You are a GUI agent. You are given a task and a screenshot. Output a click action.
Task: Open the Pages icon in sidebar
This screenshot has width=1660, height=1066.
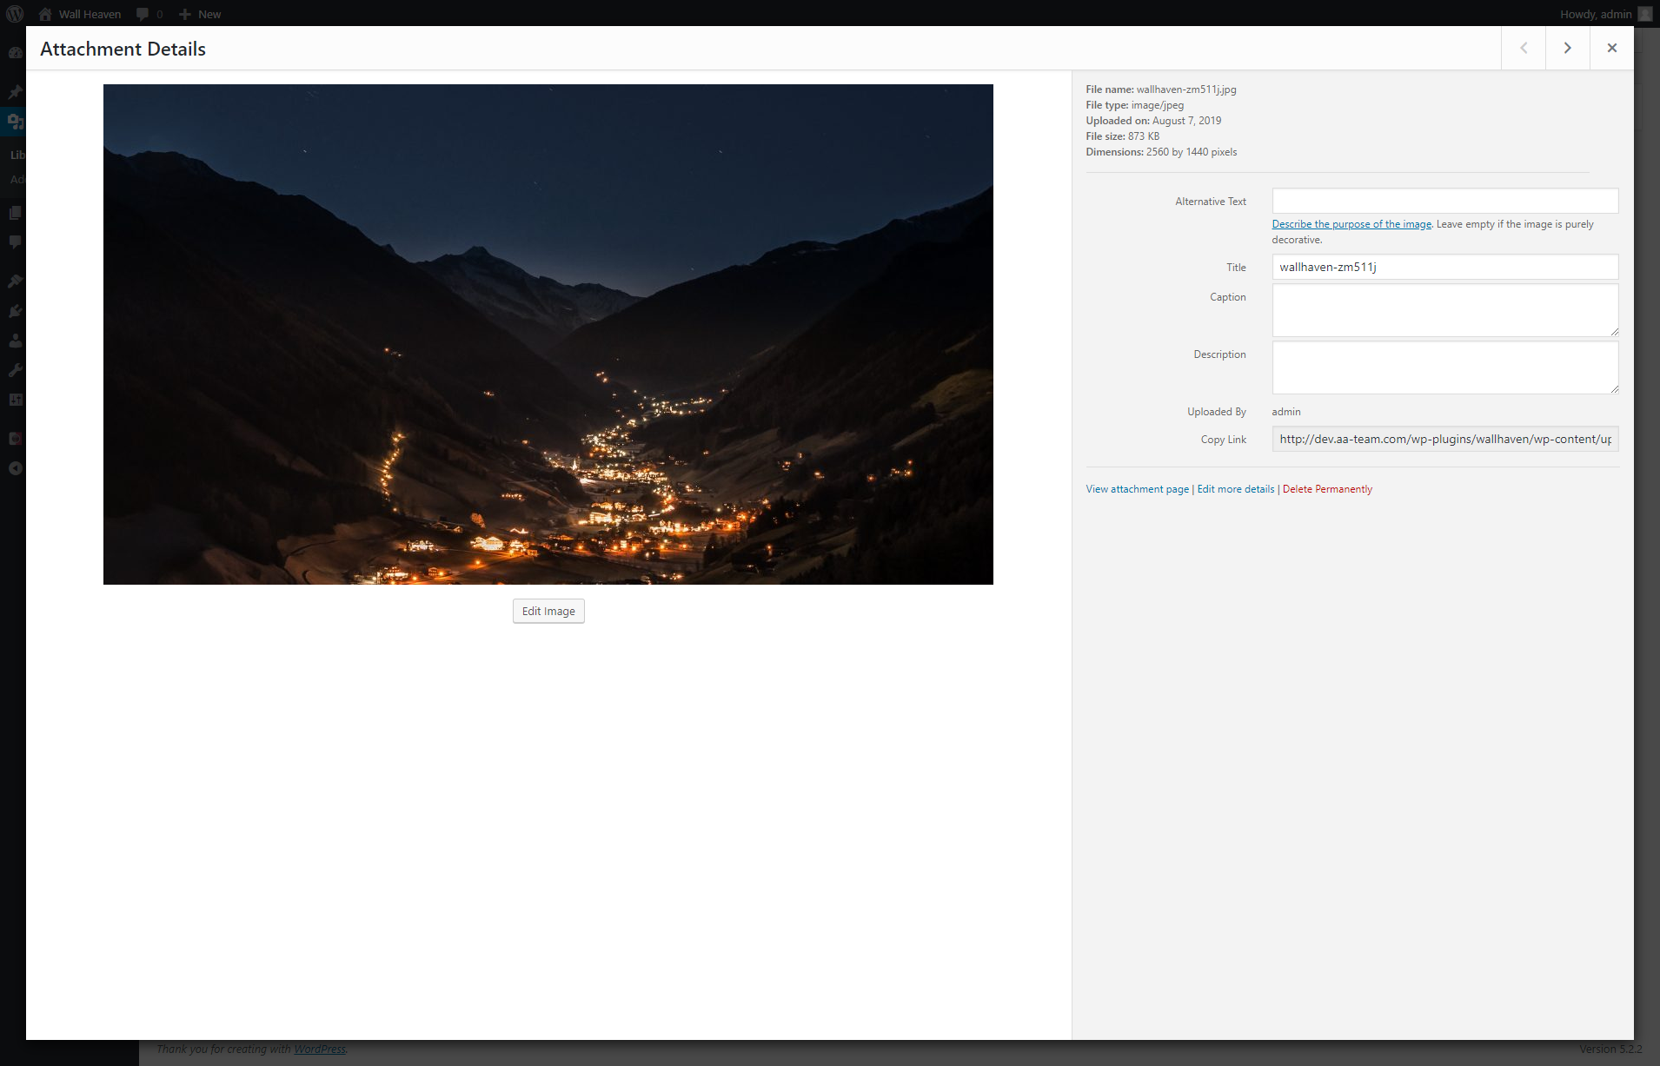click(15, 213)
